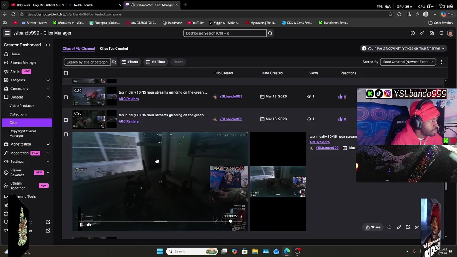Expand the Community section
This screenshot has height=257, width=457.
(48, 89)
